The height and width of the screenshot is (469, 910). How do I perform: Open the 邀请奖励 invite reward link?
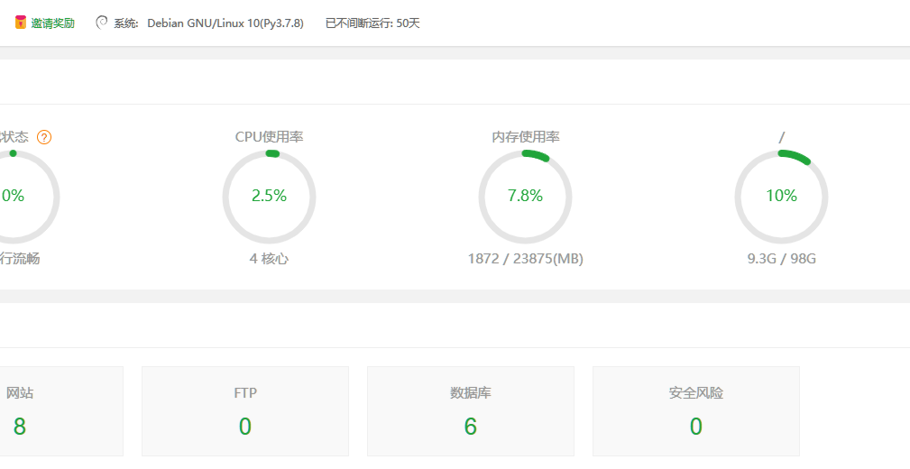(53, 23)
